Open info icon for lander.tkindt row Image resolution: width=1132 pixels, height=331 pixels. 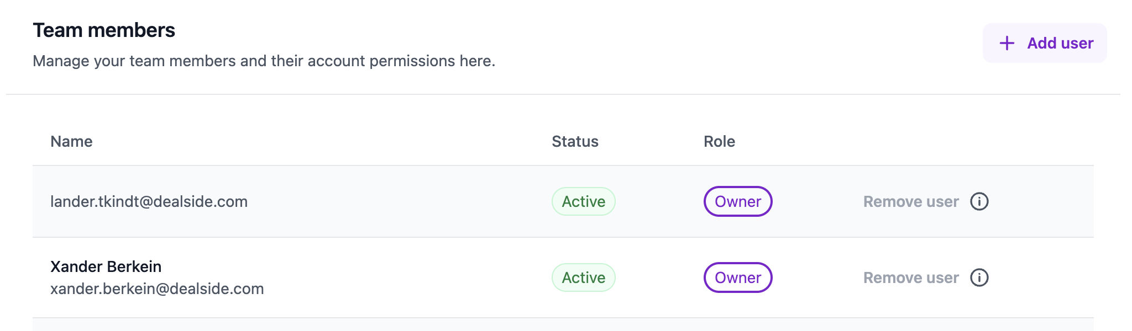point(979,201)
